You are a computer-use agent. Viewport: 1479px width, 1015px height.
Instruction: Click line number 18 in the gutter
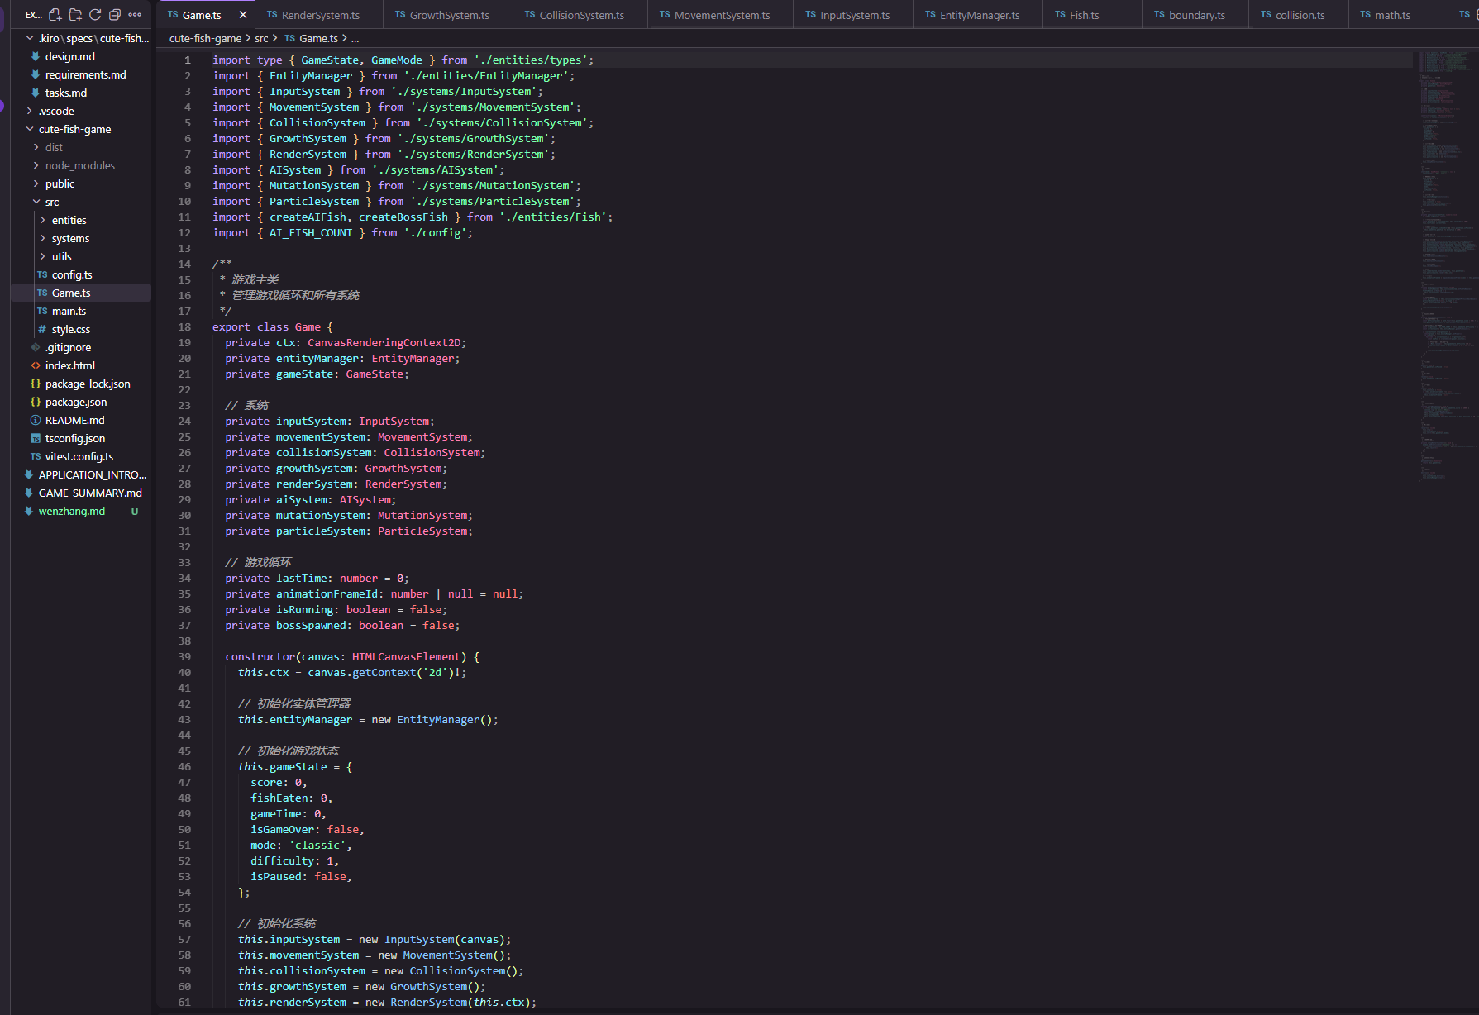(x=184, y=326)
